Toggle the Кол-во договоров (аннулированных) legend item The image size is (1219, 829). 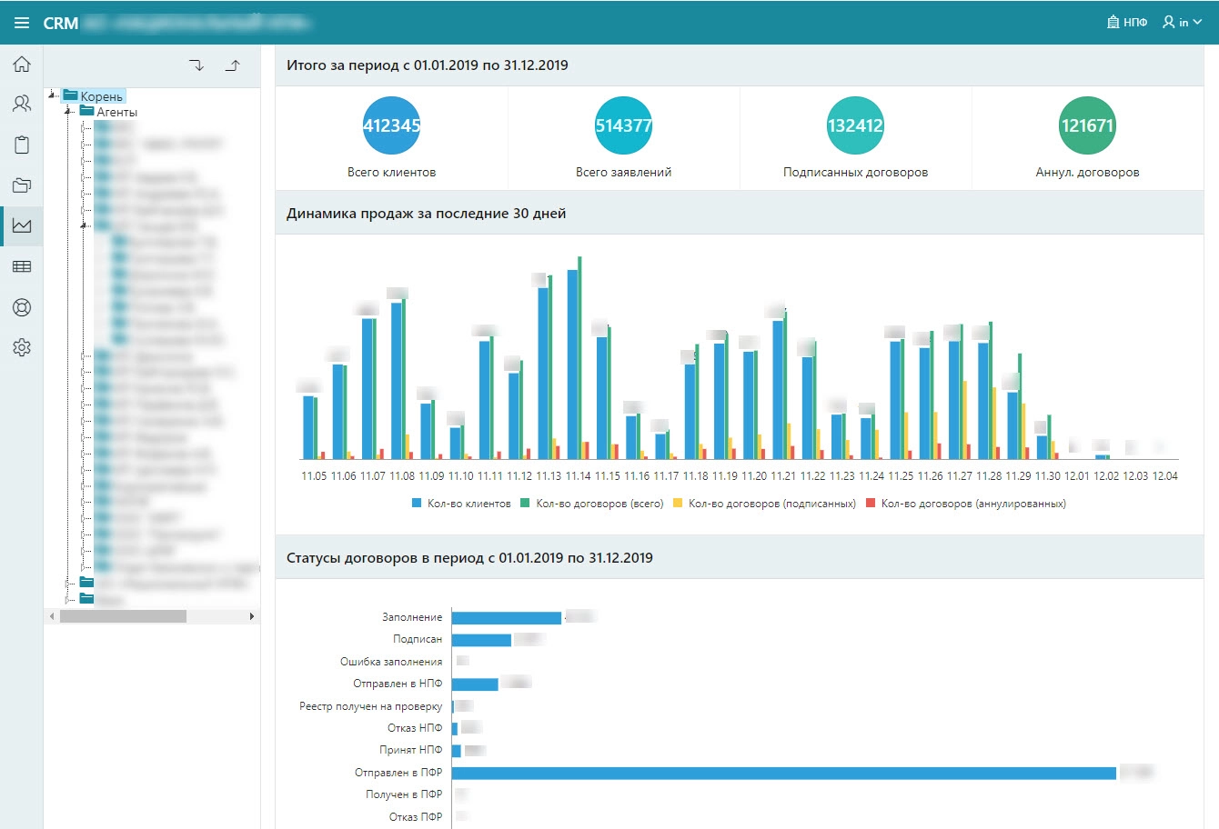pos(965,503)
